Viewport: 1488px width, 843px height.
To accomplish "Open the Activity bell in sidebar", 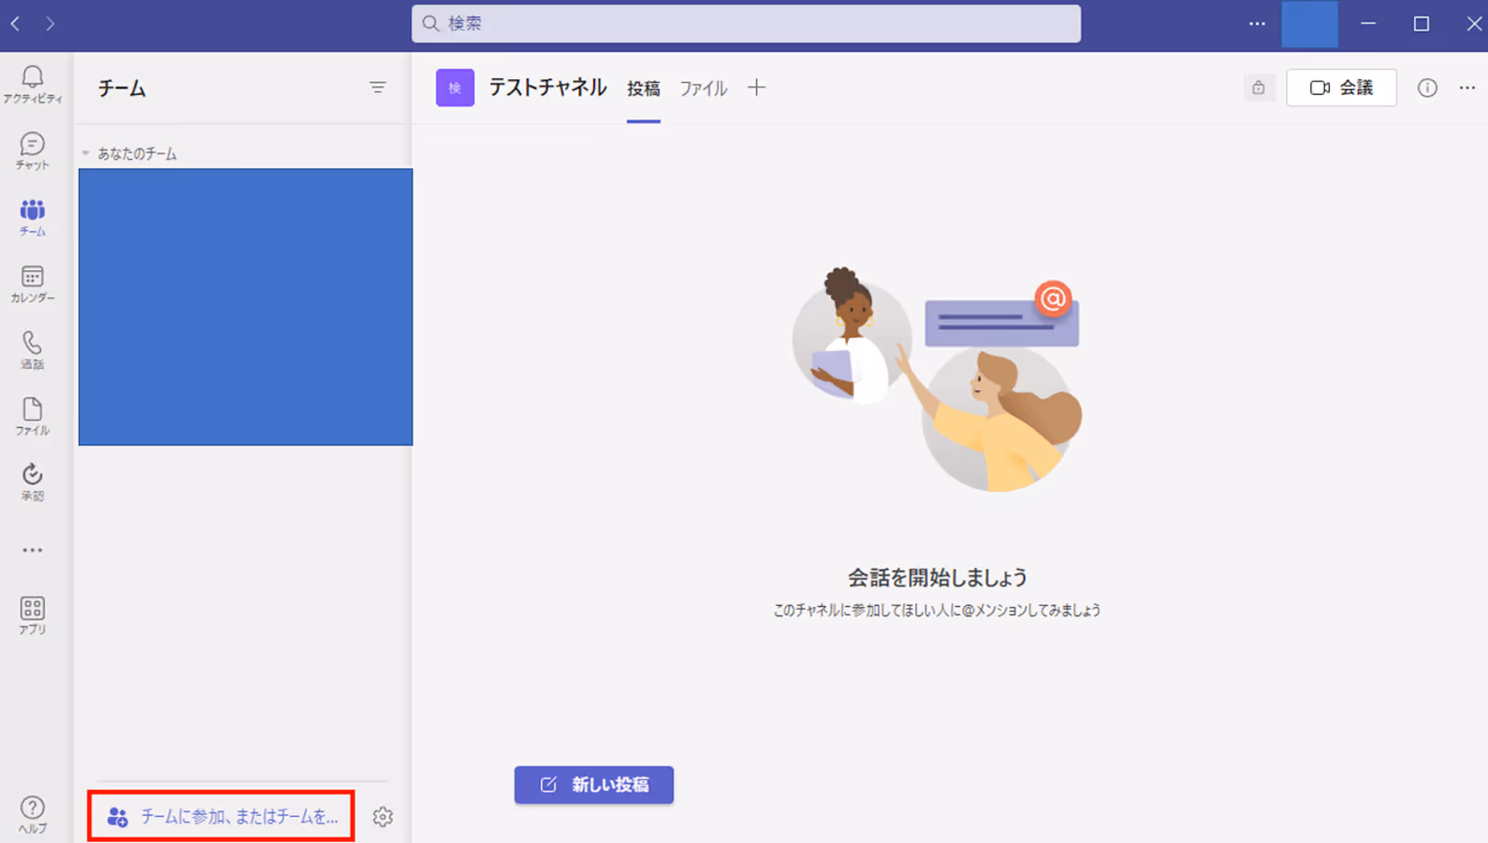I will [x=33, y=84].
